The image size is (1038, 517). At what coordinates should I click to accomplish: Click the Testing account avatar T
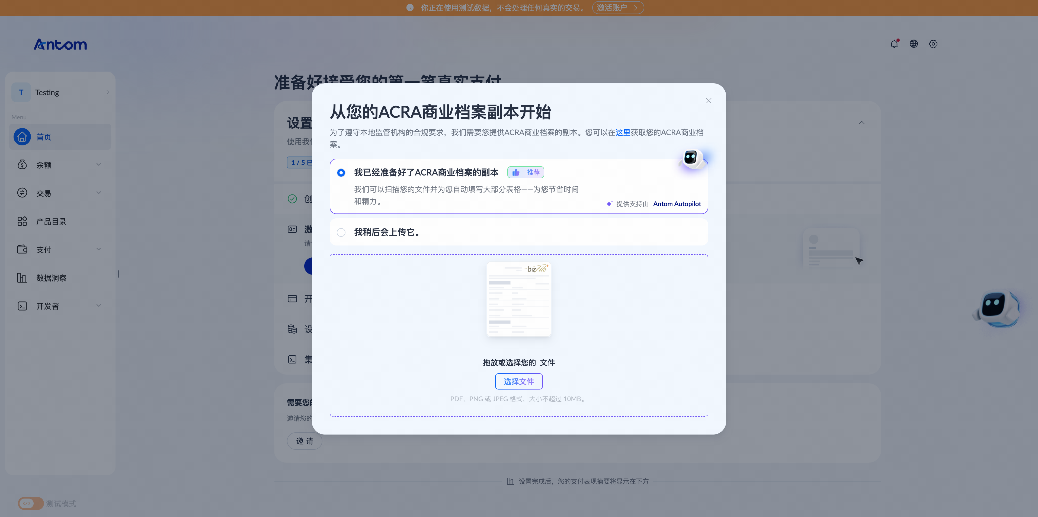click(x=21, y=92)
